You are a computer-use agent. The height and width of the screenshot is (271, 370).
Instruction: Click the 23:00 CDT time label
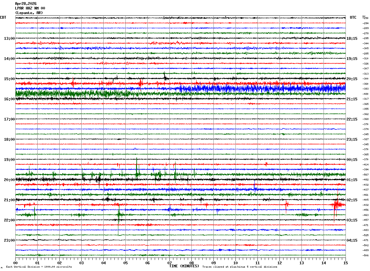[x=9, y=240]
